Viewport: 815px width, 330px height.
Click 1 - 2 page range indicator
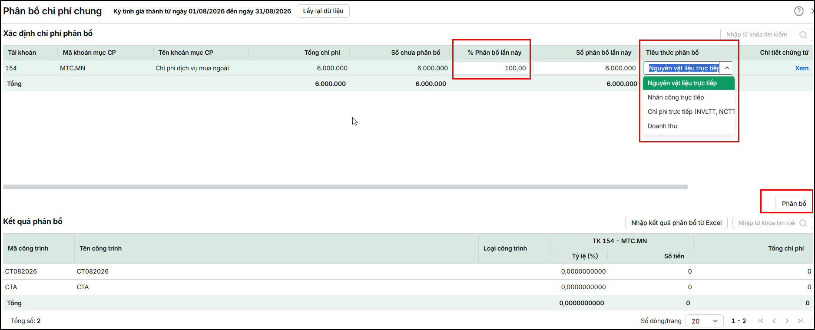(739, 321)
